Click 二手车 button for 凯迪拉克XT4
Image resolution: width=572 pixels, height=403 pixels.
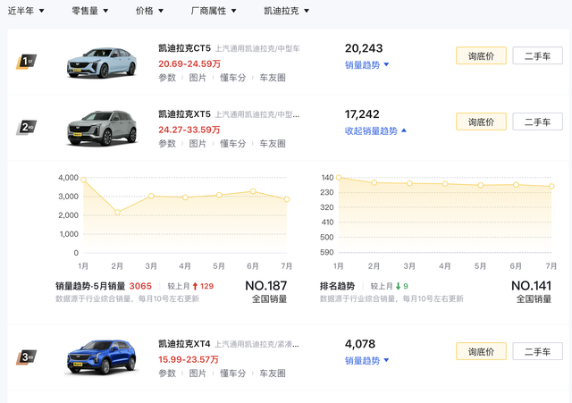point(537,351)
